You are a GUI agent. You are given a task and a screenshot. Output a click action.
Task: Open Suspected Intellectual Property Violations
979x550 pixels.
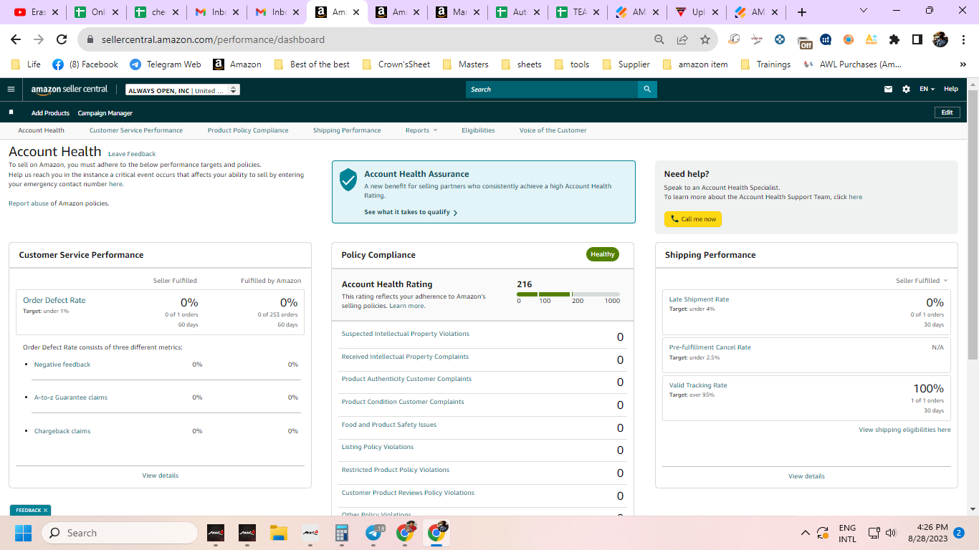(406, 334)
